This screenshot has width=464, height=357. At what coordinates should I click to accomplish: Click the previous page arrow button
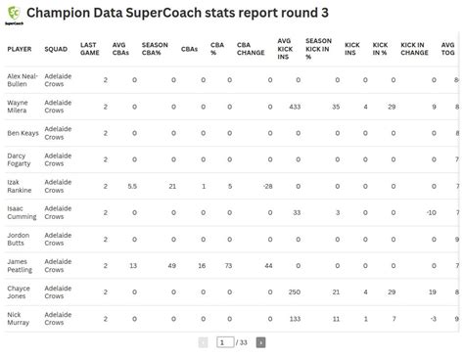(203, 342)
